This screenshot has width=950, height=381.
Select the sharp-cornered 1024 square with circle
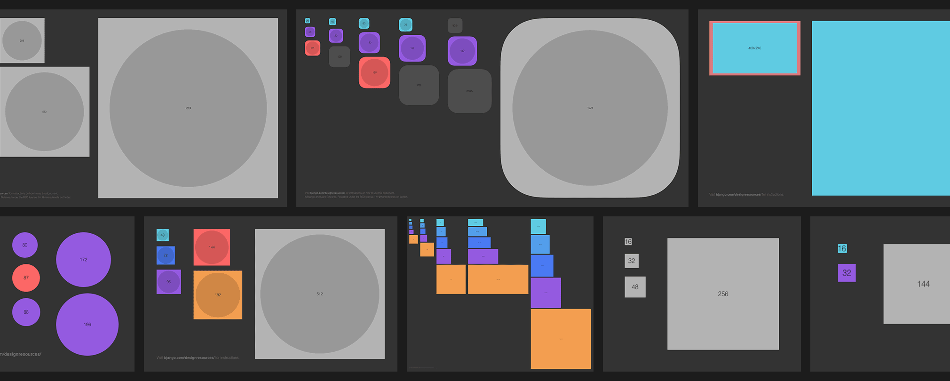click(188, 108)
